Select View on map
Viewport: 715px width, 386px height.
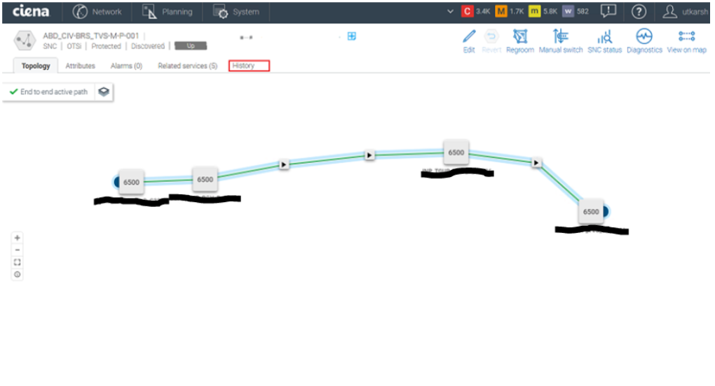tap(686, 41)
